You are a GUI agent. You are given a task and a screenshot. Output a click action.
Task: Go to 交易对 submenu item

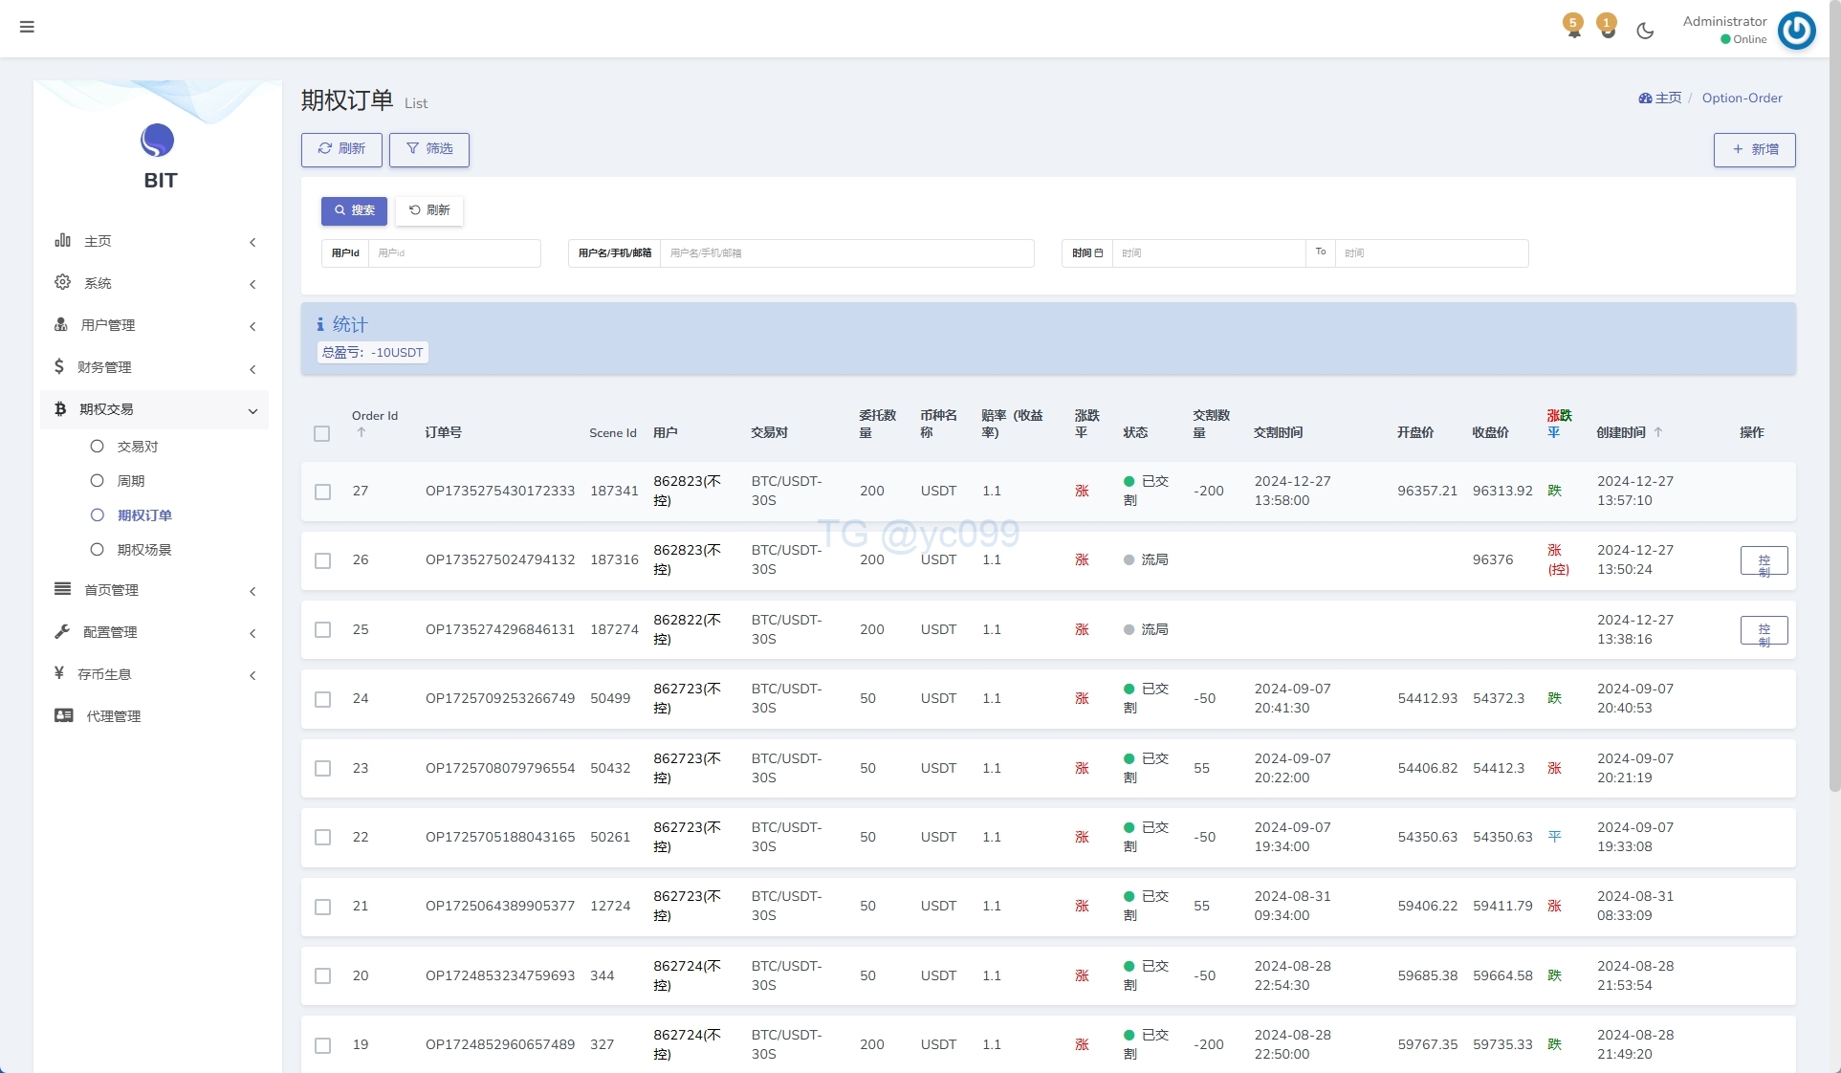[137, 447]
